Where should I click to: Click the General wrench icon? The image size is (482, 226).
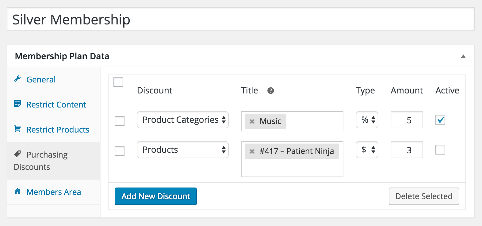(17, 79)
